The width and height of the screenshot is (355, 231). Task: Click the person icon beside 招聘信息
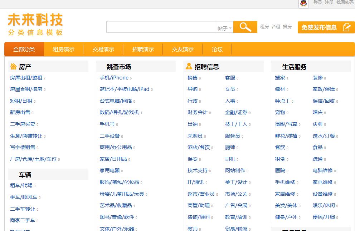click(x=189, y=66)
